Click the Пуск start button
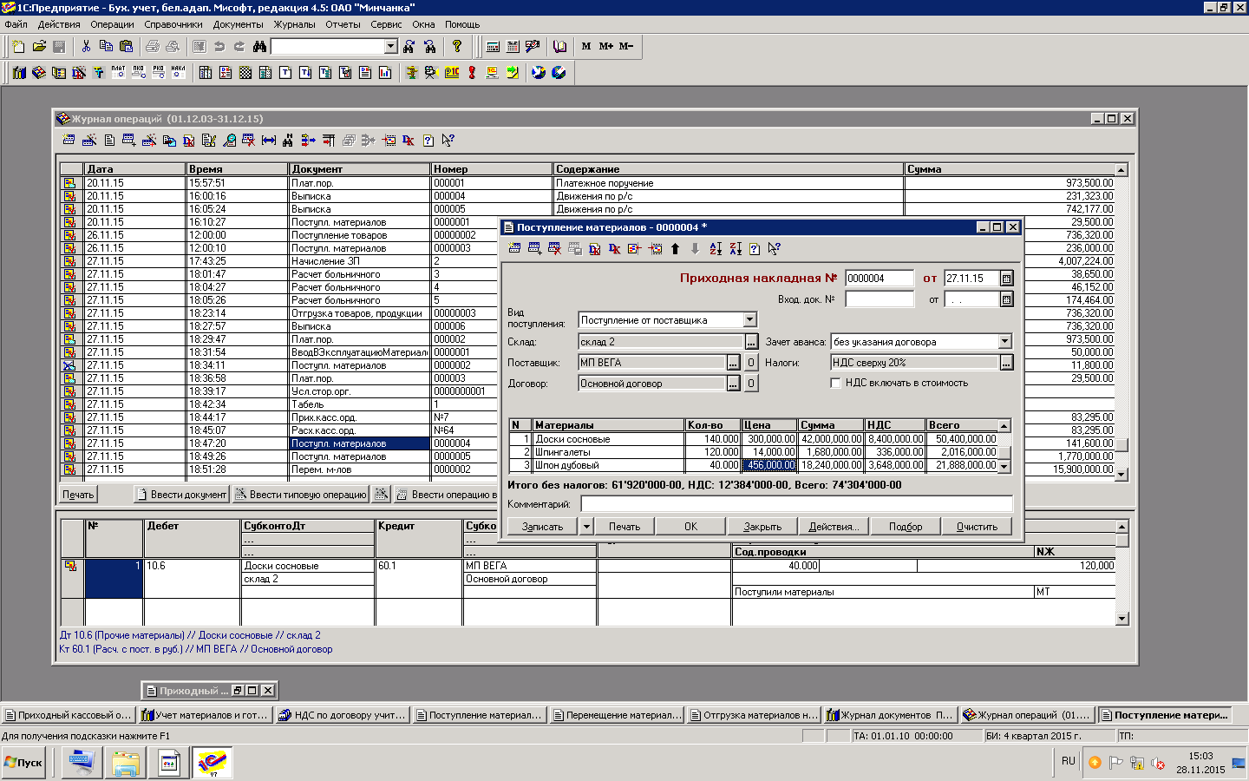1249x781 pixels. click(23, 763)
